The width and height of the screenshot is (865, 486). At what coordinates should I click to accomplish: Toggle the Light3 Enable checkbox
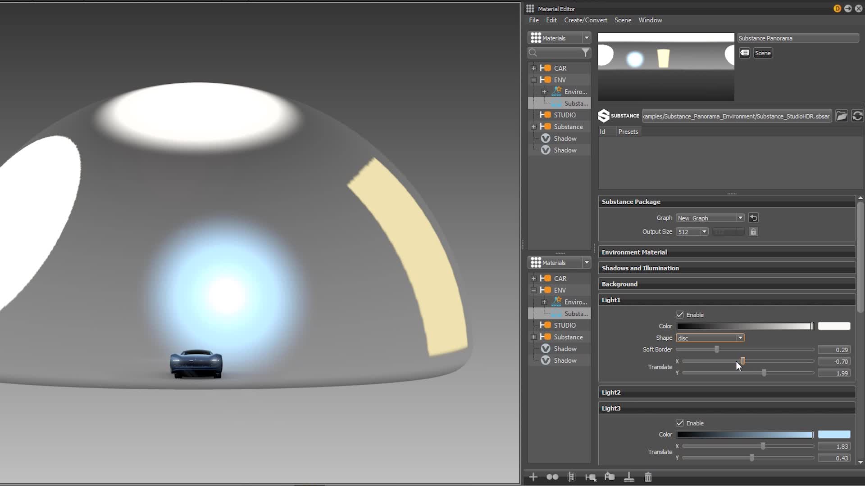(680, 423)
